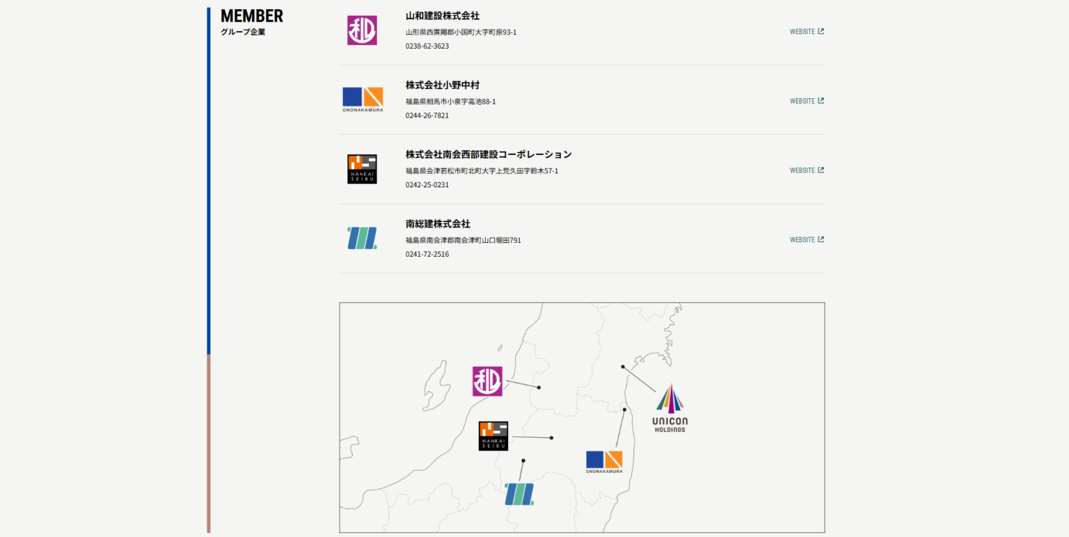Select the address 山形県西置賜郡小国町大字町原93-1
The height and width of the screenshot is (537, 1069).
click(x=461, y=32)
